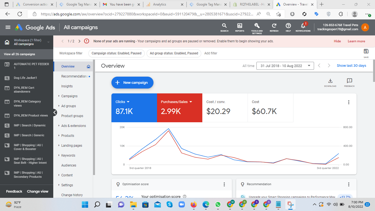The height and width of the screenshot is (211, 375).
Task: Show next alert in the banner
Action: pos(79,41)
